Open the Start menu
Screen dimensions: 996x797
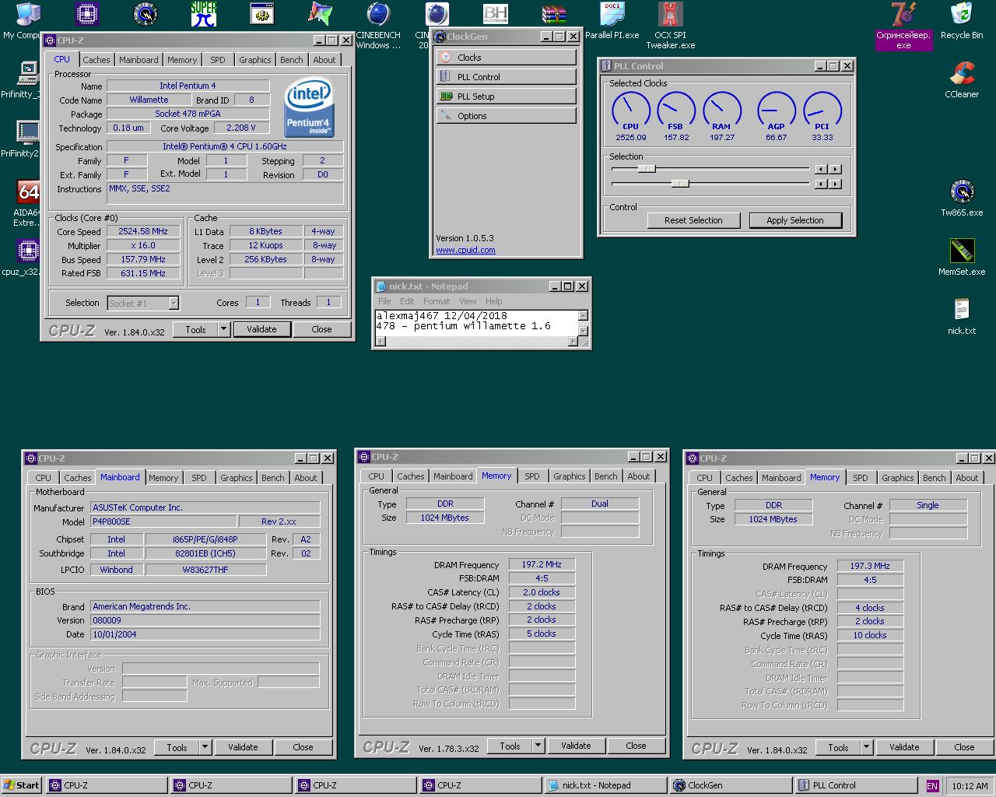point(21,785)
